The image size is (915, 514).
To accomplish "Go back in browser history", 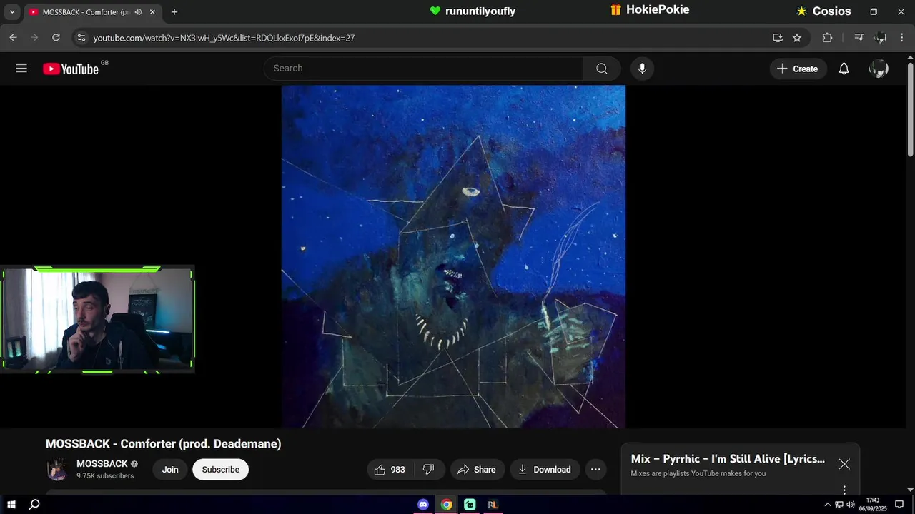I will pos(13,38).
